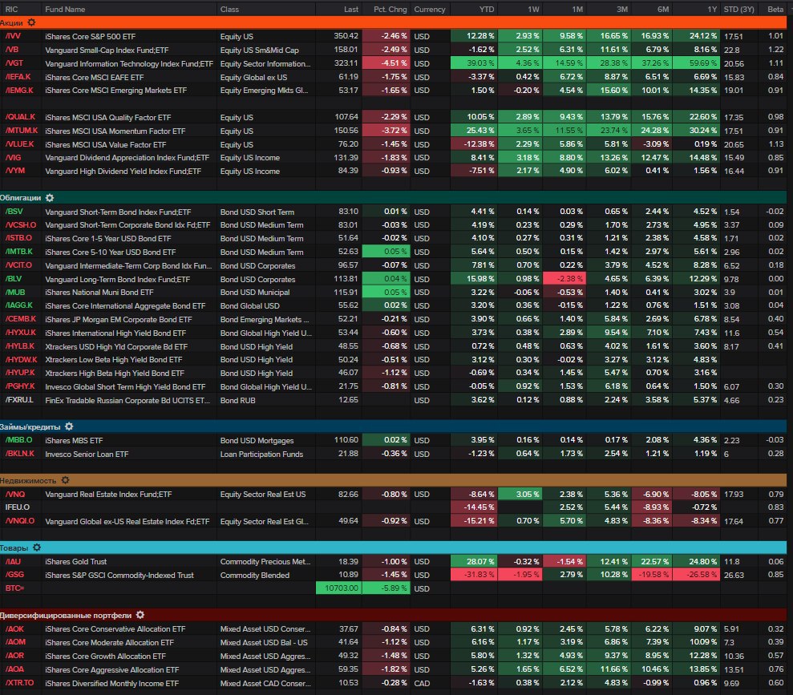Click Vanguard Small-Cap Index Fund;ETF name
This screenshot has height=695, width=793.
point(107,50)
